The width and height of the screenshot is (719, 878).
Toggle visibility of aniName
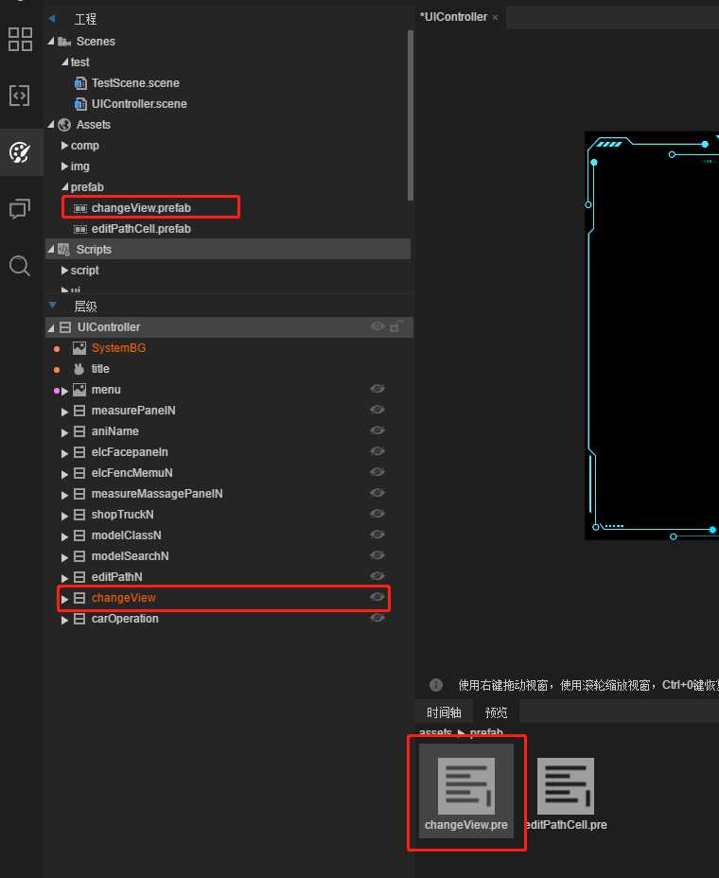377,430
